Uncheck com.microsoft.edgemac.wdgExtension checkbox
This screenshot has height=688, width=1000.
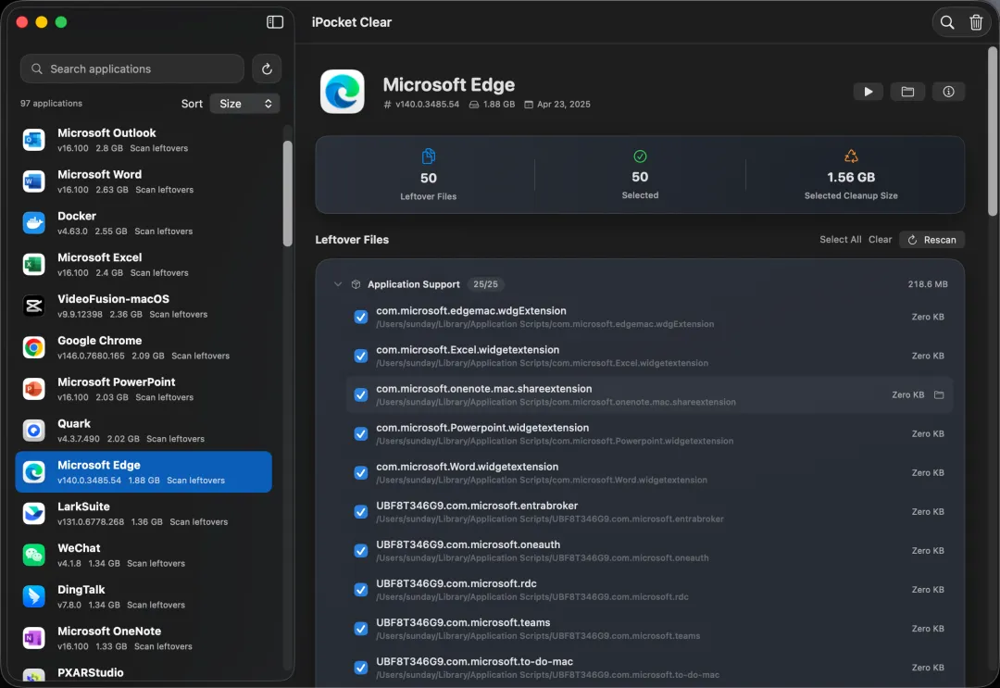coord(361,317)
